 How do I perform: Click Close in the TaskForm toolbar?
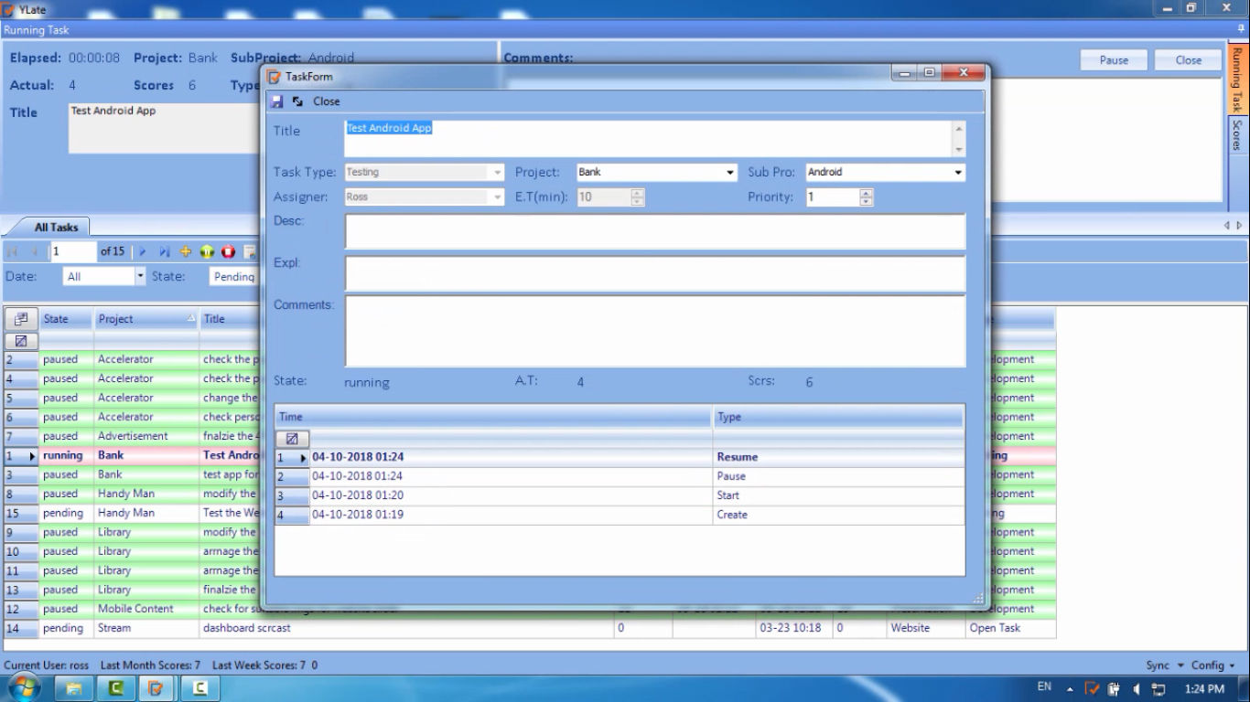click(x=326, y=101)
